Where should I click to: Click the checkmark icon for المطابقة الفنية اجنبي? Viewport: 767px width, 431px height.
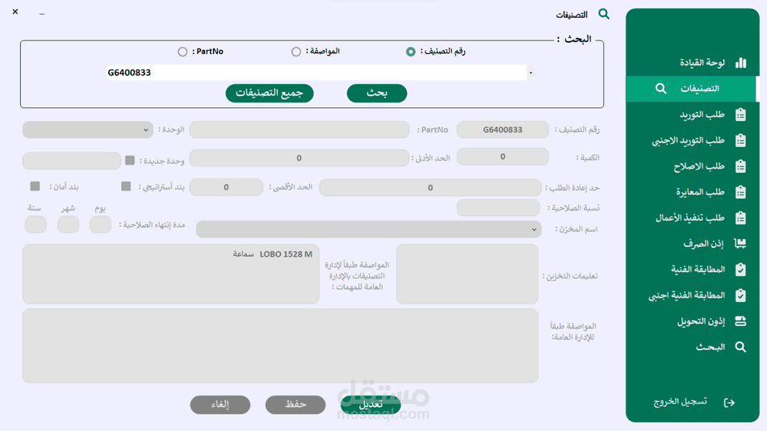740,295
